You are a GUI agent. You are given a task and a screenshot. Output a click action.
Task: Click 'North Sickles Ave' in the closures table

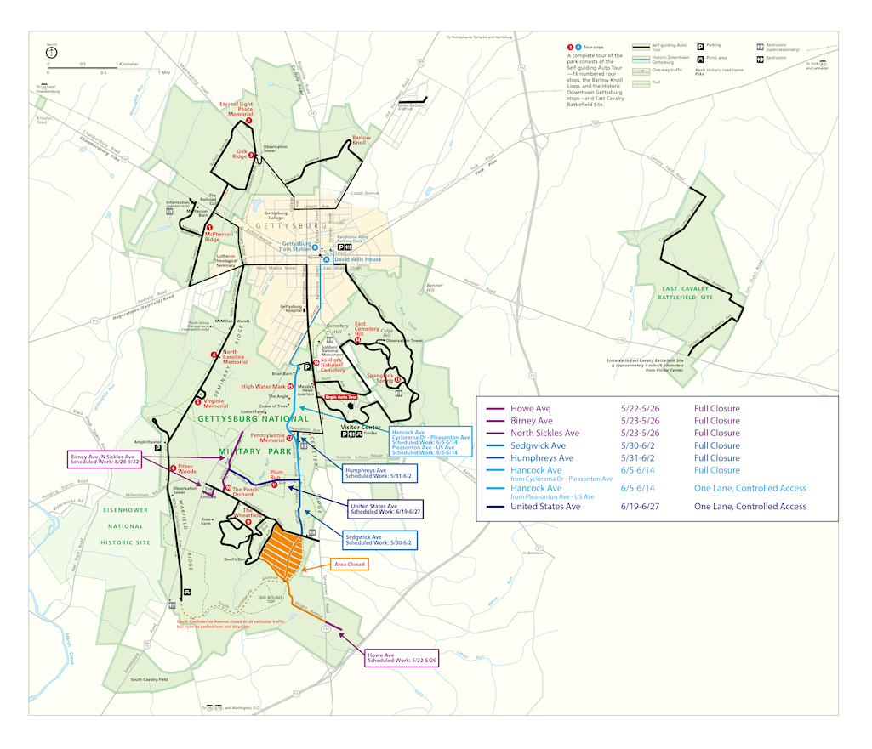(x=545, y=433)
